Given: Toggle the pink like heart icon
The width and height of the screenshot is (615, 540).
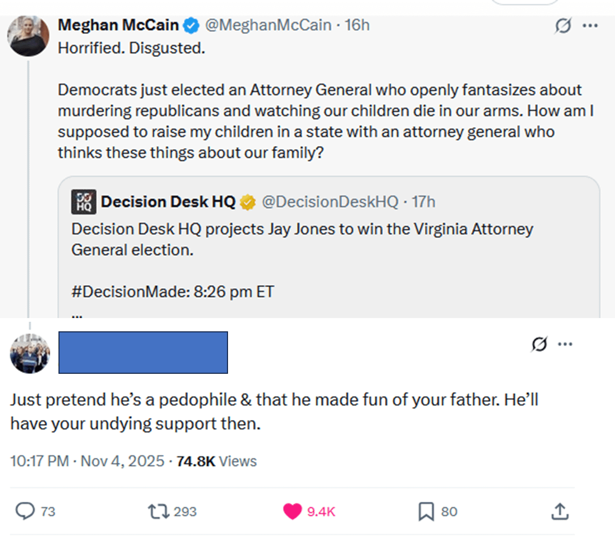Looking at the screenshot, I should pyautogui.click(x=292, y=511).
